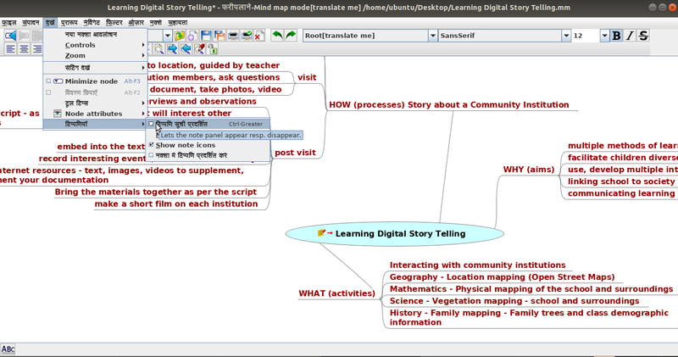Viewport: 678px width, 357px height.
Task: Click the padlock encryption icon
Action: (213, 49)
